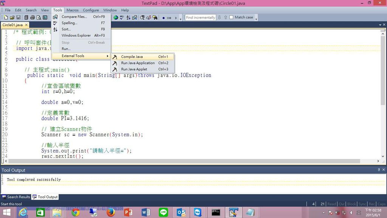Open the File menu
Viewport: 387px width, 218px height.
[8, 10]
